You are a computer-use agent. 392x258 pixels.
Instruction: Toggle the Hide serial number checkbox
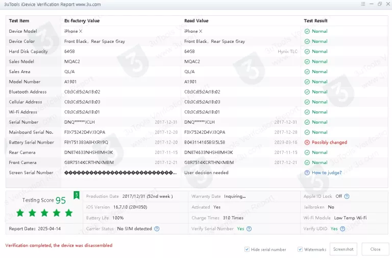248,249
